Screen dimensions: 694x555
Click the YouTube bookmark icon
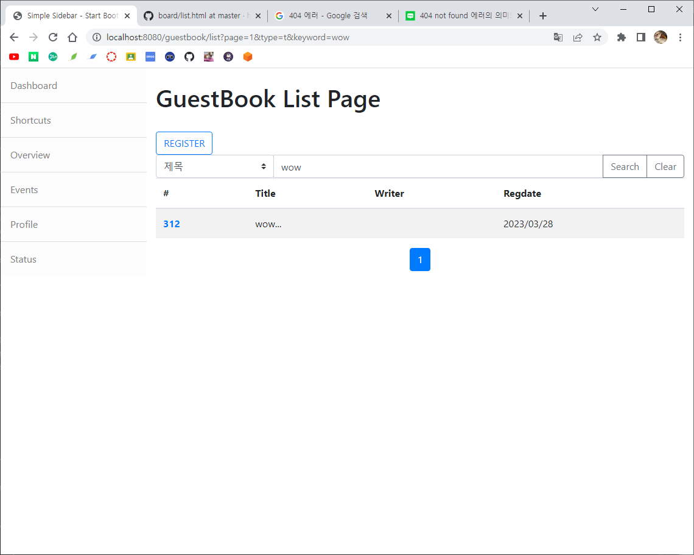point(14,57)
